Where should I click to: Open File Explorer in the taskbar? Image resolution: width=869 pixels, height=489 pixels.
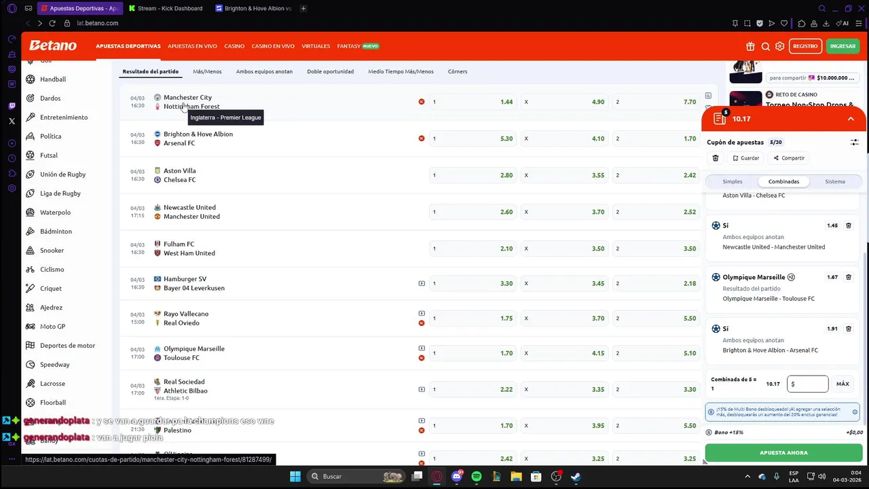[x=516, y=476]
